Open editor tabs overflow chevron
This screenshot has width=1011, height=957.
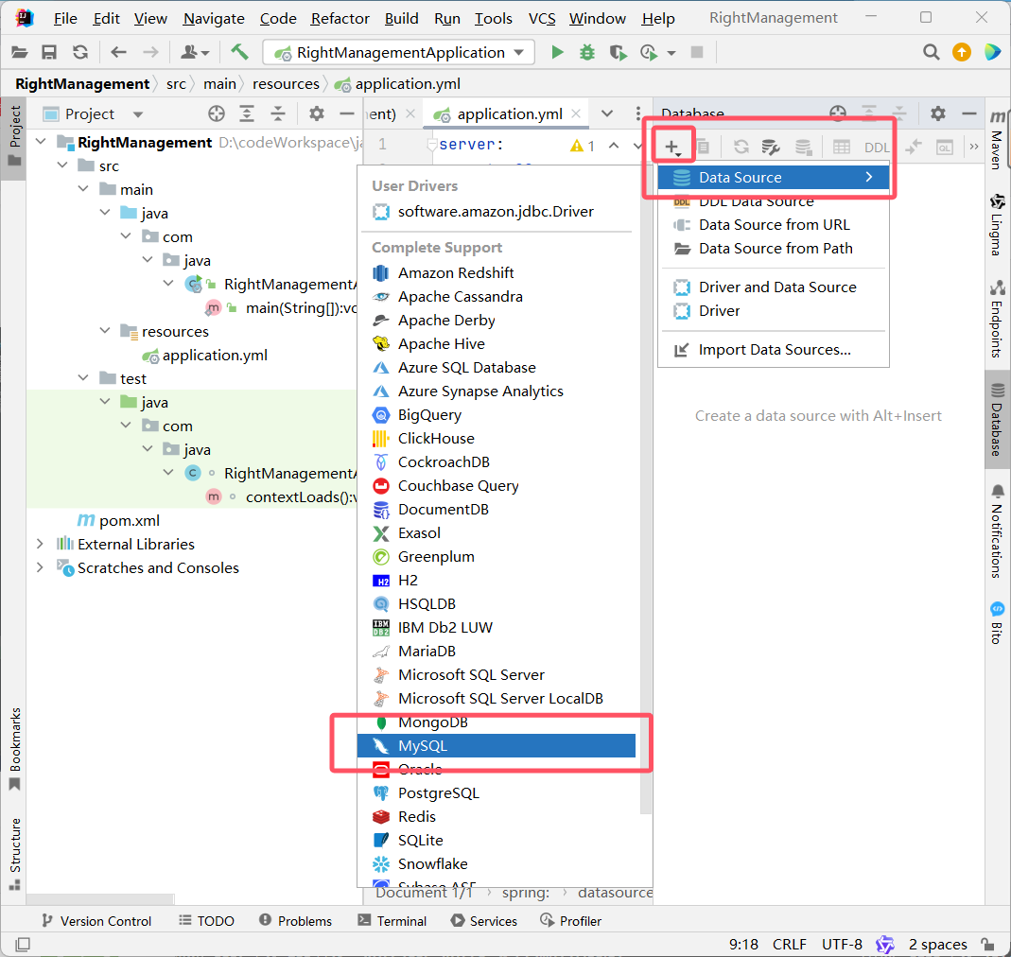coord(607,114)
